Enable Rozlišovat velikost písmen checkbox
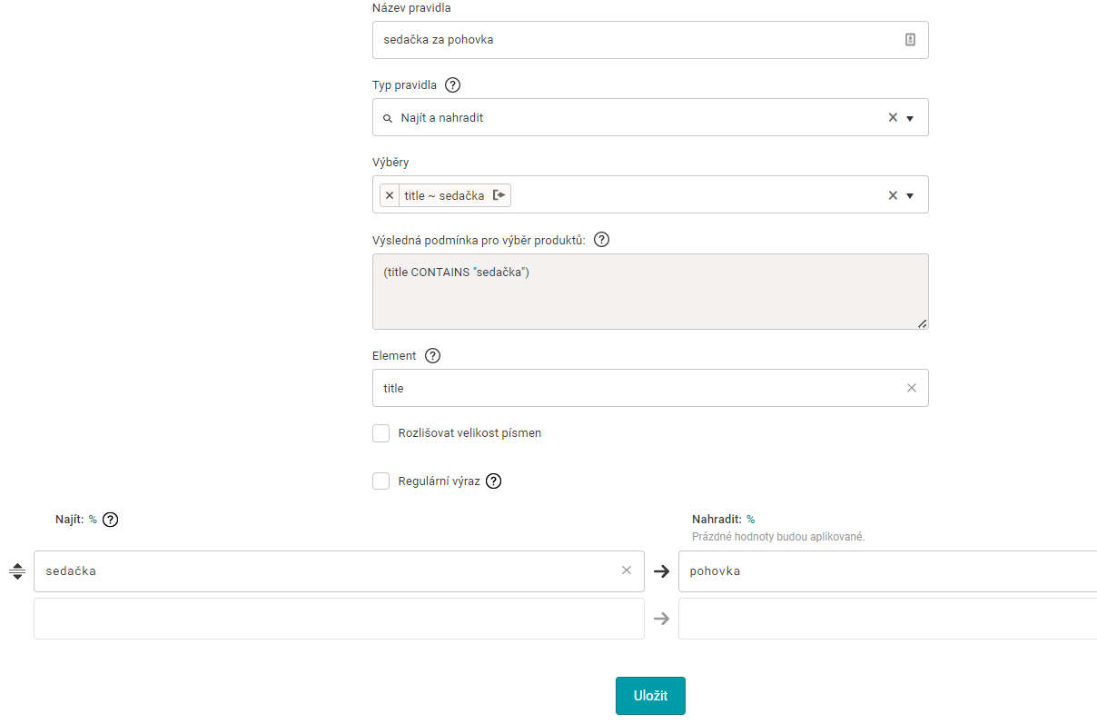 (381, 433)
